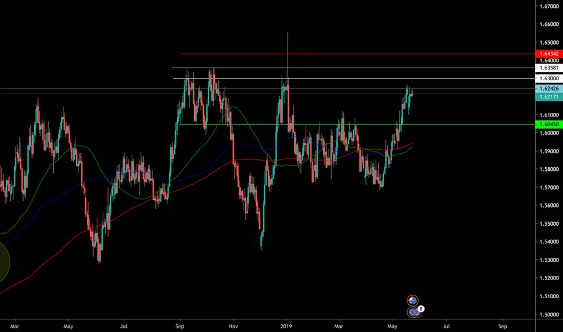Open the EU flag economic event icon

click(414, 312)
